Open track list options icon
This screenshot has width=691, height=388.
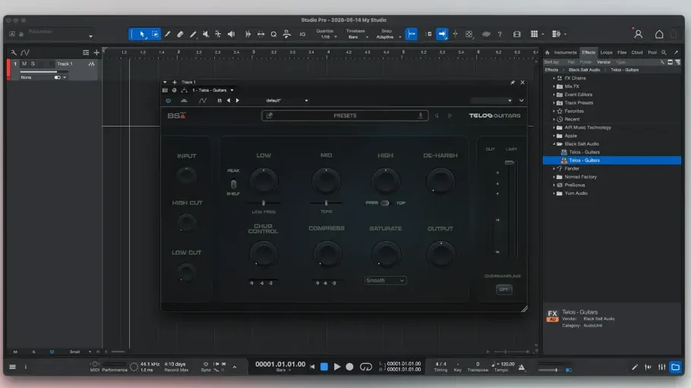pos(86,52)
